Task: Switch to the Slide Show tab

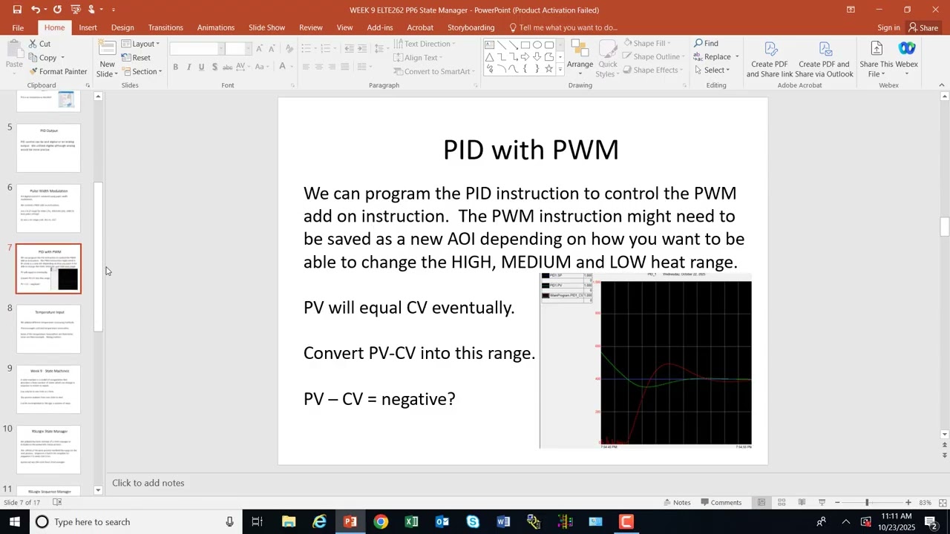Action: pyautogui.click(x=266, y=27)
